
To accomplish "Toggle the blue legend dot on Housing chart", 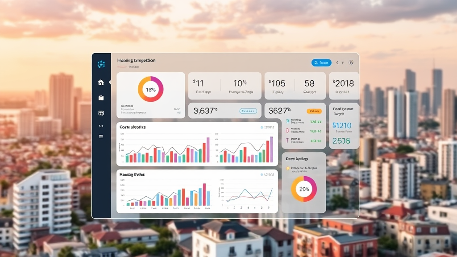I will [x=262, y=175].
